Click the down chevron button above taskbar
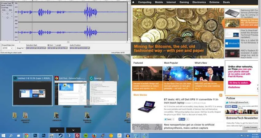261x138 pixels. (x=73, y=130)
